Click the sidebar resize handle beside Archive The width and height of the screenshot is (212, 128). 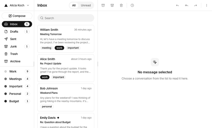pos(34,64)
